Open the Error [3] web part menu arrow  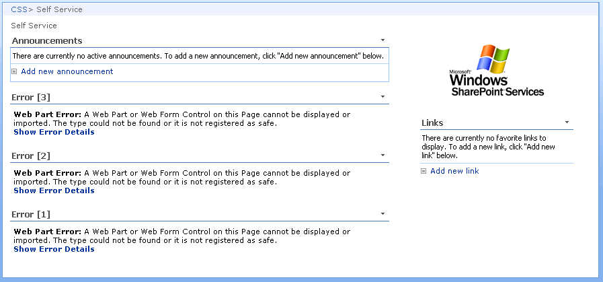[383, 97]
